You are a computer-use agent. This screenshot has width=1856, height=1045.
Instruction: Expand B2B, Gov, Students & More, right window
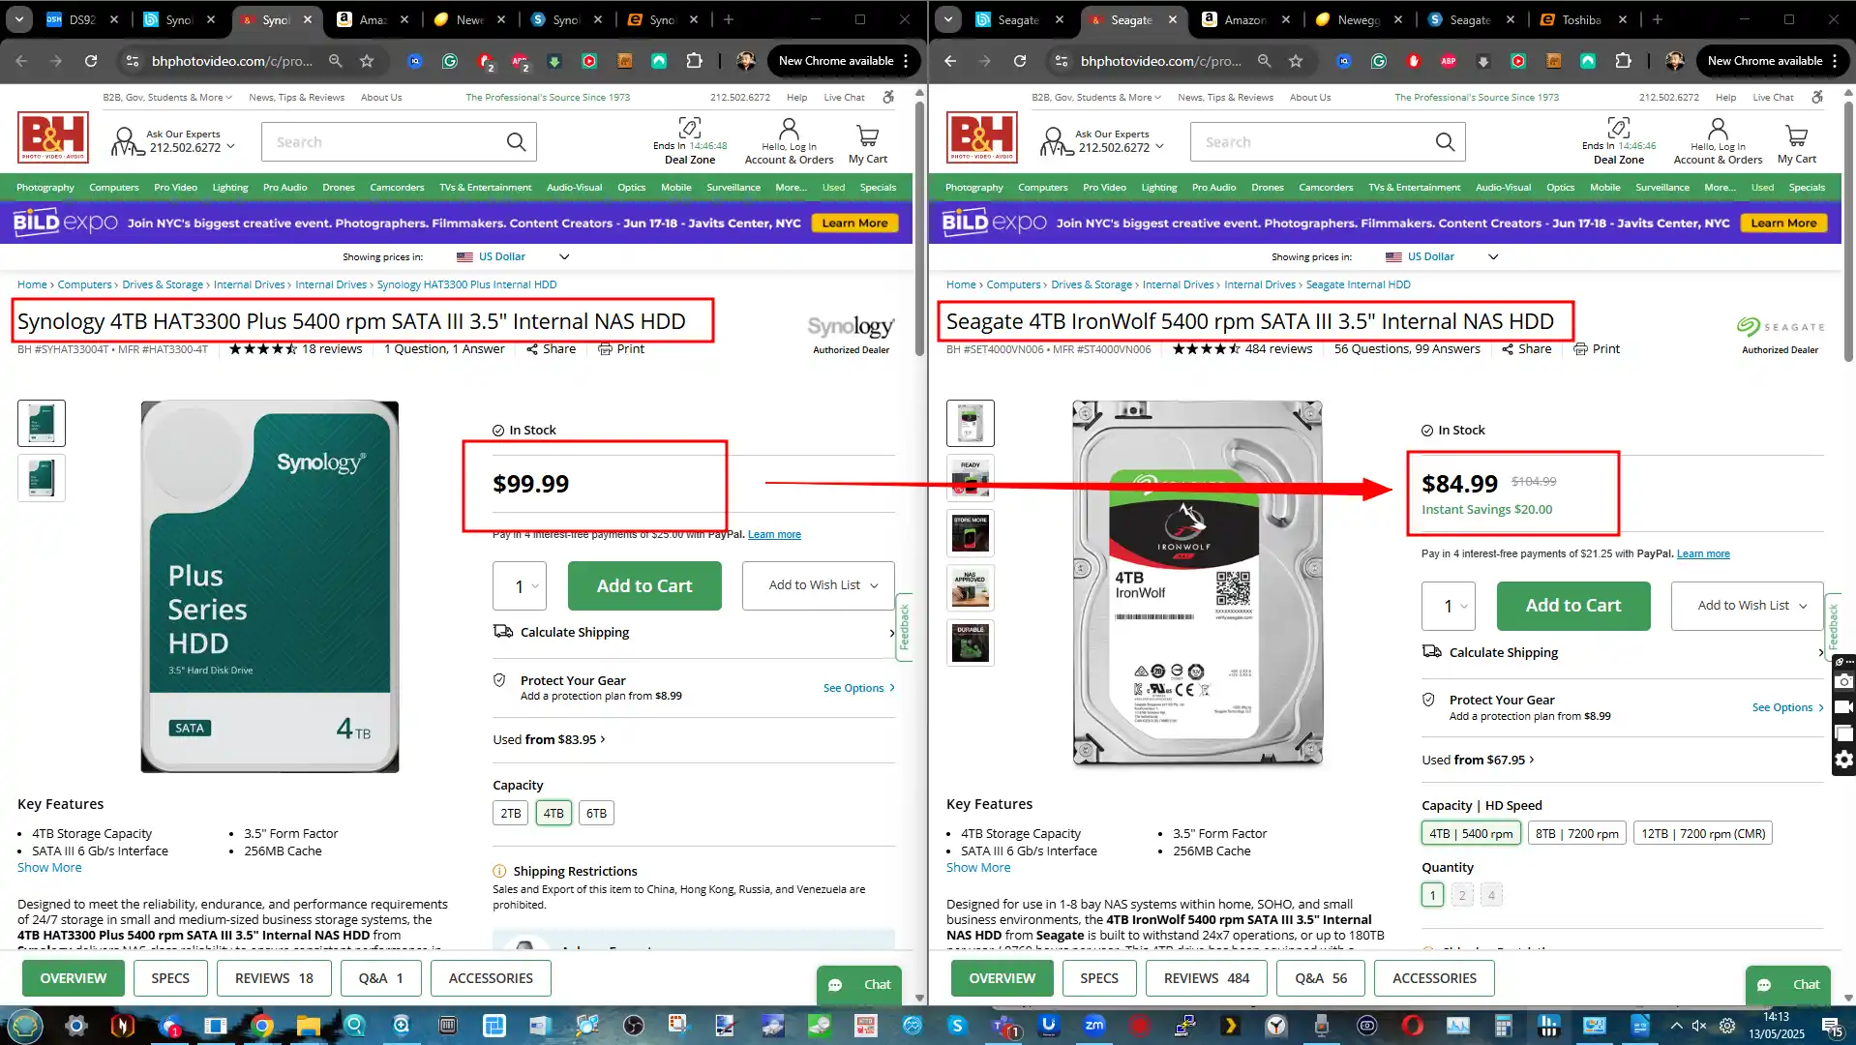pos(1096,98)
